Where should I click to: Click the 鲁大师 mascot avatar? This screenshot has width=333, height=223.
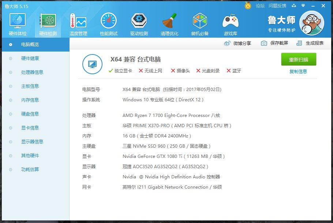[312, 23]
